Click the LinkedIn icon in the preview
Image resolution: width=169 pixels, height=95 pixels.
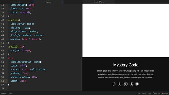click(137, 84)
